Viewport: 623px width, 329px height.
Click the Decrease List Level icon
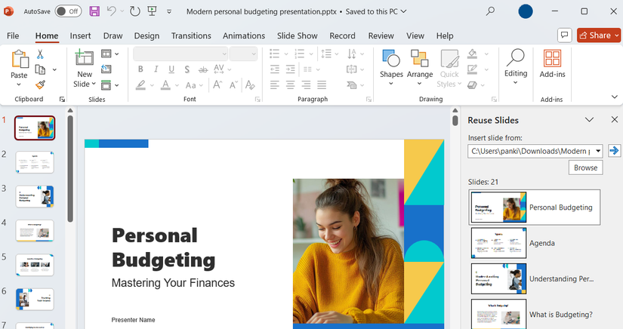pyautogui.click(x=275, y=69)
